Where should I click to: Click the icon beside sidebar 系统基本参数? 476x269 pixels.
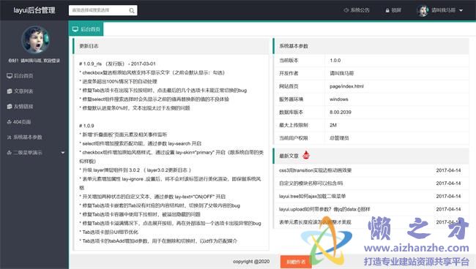click(9, 137)
